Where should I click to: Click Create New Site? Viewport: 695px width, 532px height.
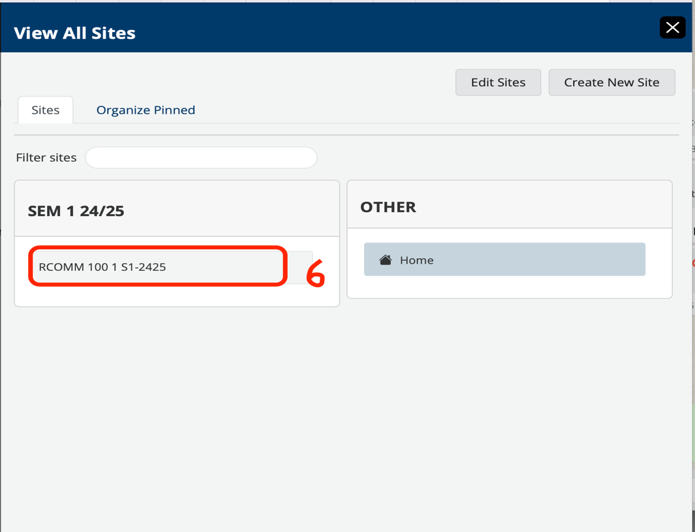pos(611,82)
